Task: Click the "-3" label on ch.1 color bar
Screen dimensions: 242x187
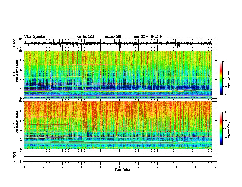Action: pos(226,61)
